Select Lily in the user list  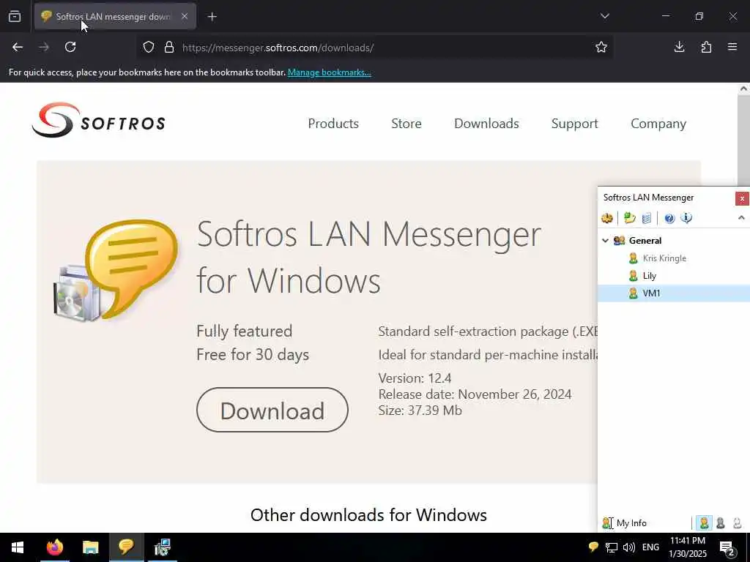click(x=649, y=276)
